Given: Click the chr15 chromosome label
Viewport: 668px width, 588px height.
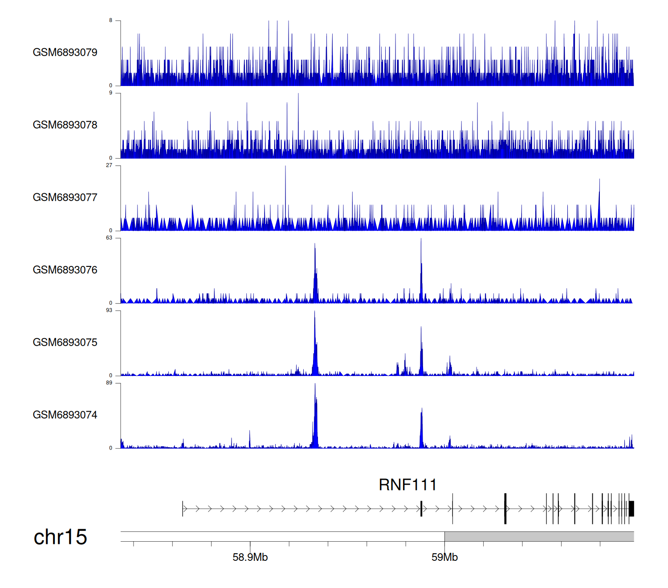Looking at the screenshot, I should click(x=60, y=537).
